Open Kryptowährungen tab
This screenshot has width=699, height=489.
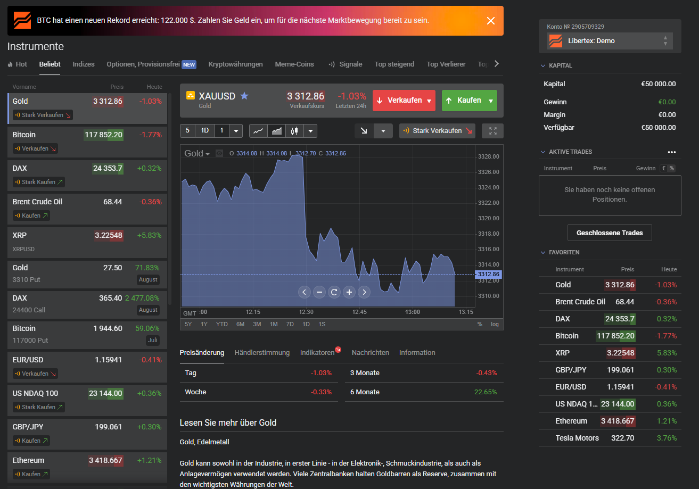coord(236,64)
